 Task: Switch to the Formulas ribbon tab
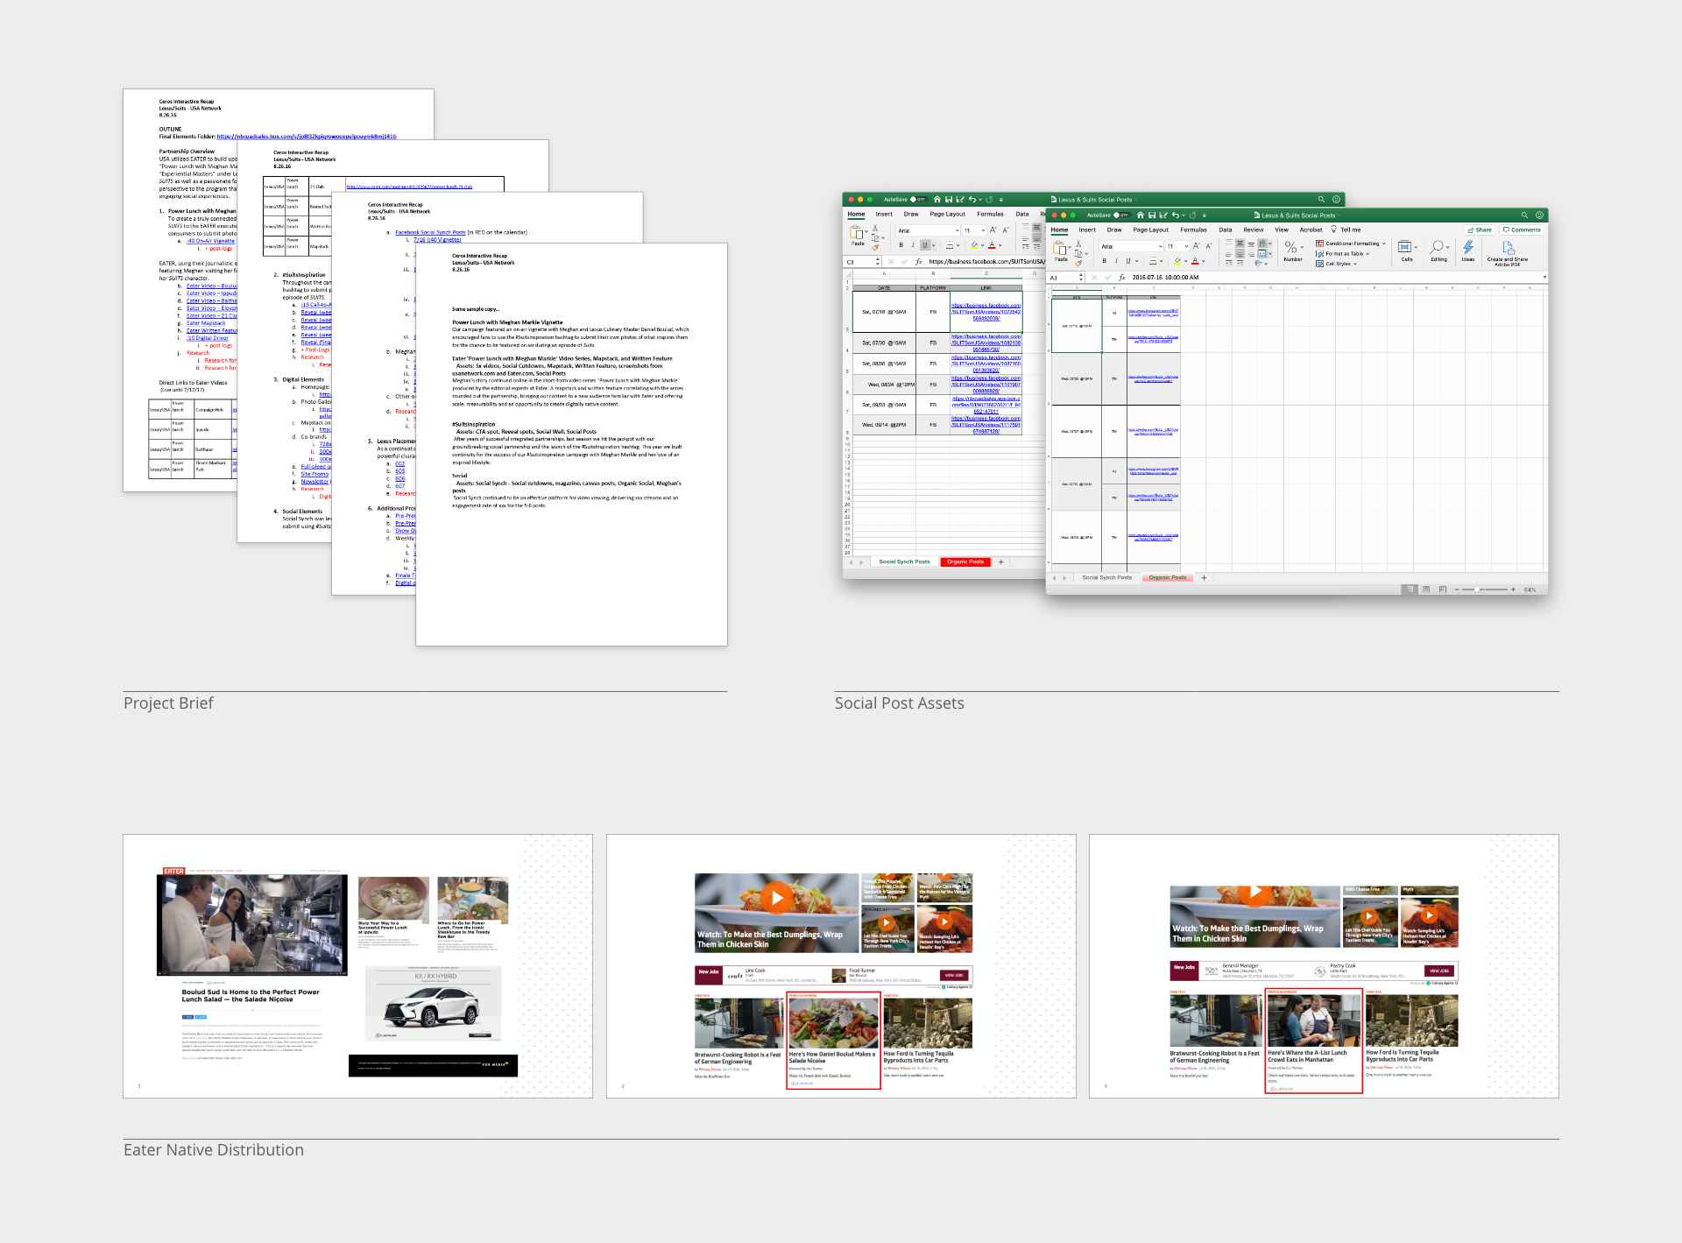click(x=1193, y=230)
